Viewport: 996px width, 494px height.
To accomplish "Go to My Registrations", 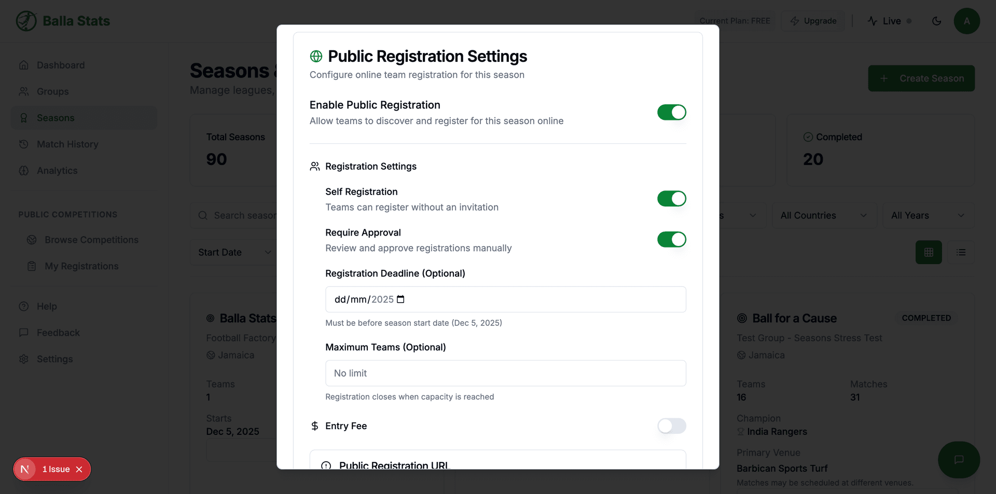I will tap(81, 266).
